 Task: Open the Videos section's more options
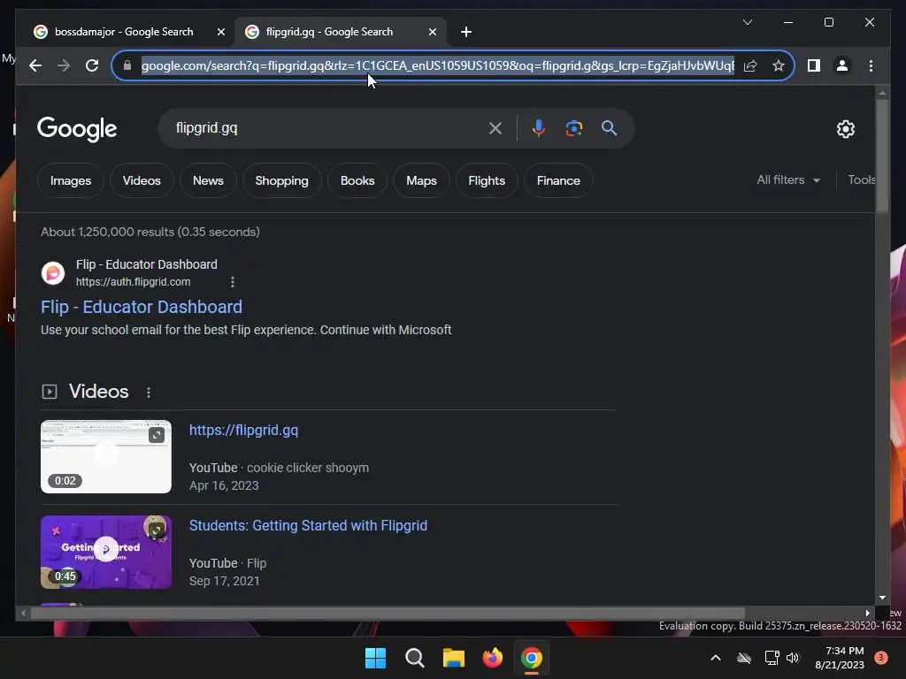[149, 393]
